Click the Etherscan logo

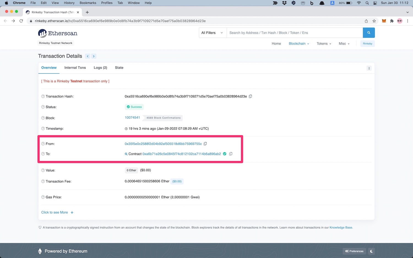pos(58,33)
